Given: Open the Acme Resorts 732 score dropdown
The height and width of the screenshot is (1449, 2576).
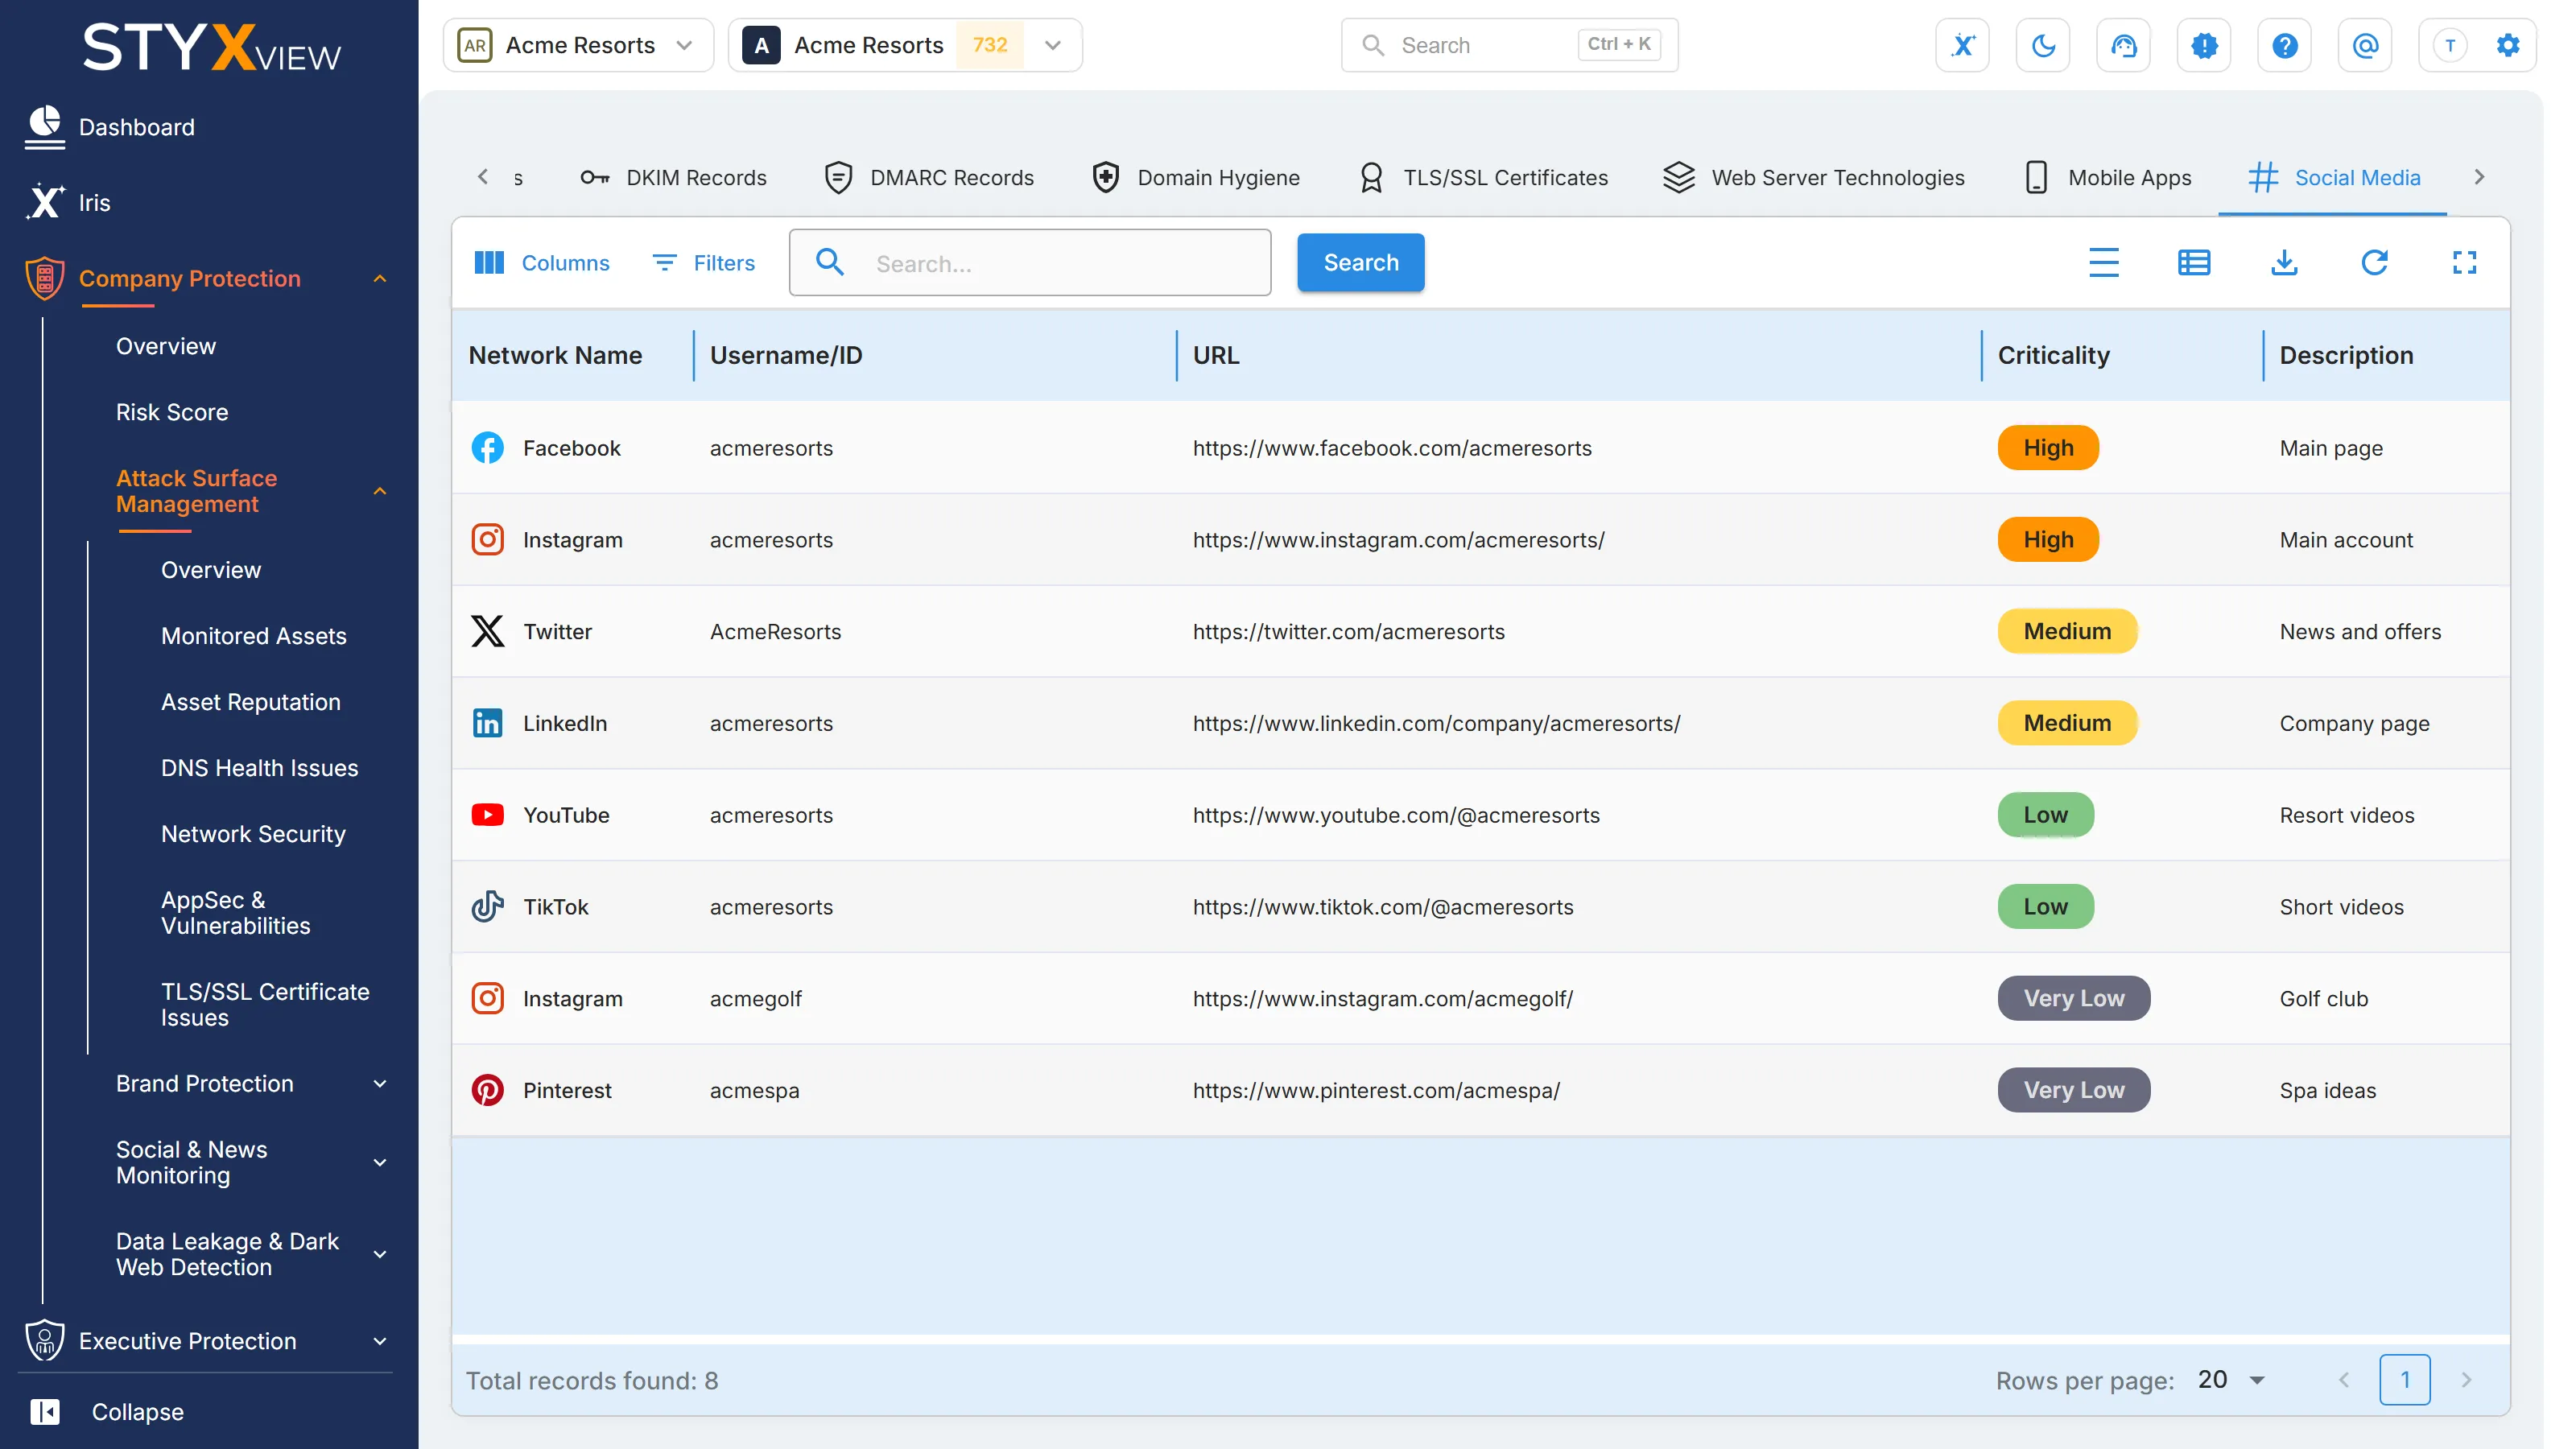Looking at the screenshot, I should click(x=904, y=45).
